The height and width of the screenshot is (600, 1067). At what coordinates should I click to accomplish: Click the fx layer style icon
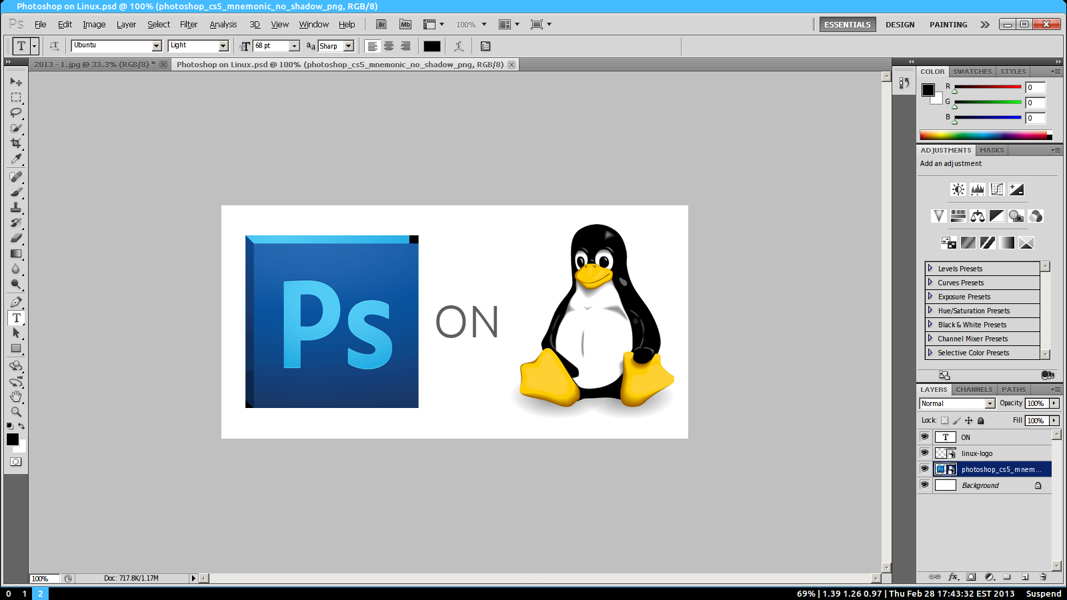tap(954, 577)
